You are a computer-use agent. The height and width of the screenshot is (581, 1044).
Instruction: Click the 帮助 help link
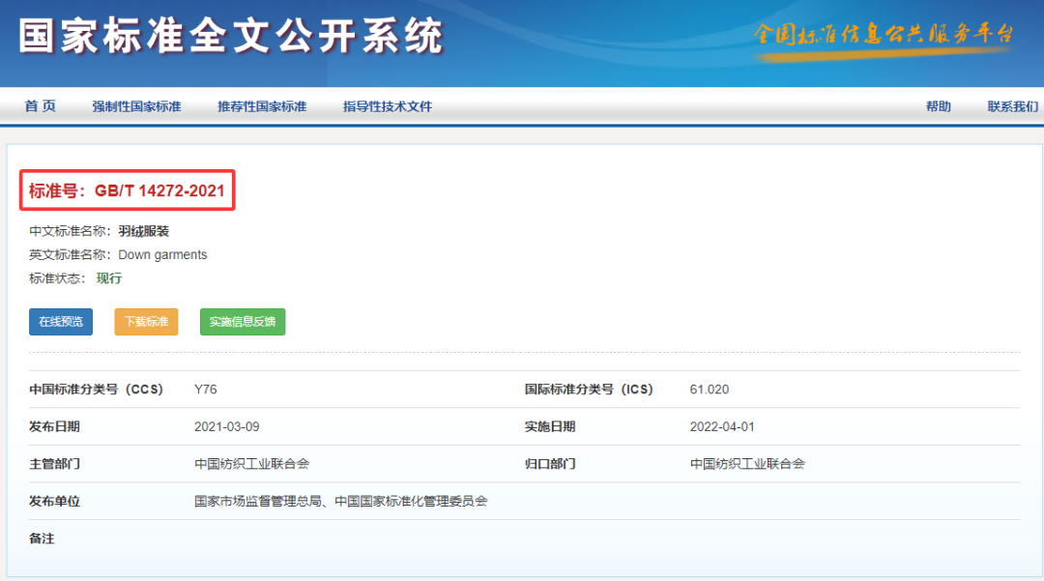coord(938,106)
